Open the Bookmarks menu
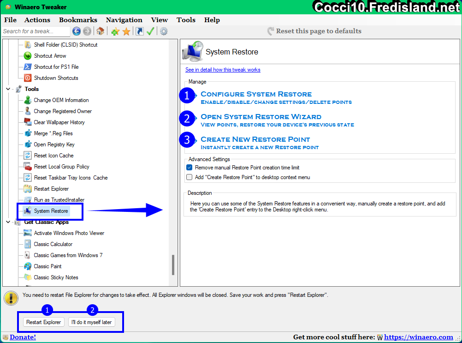This screenshot has width=462, height=343. coord(78,20)
